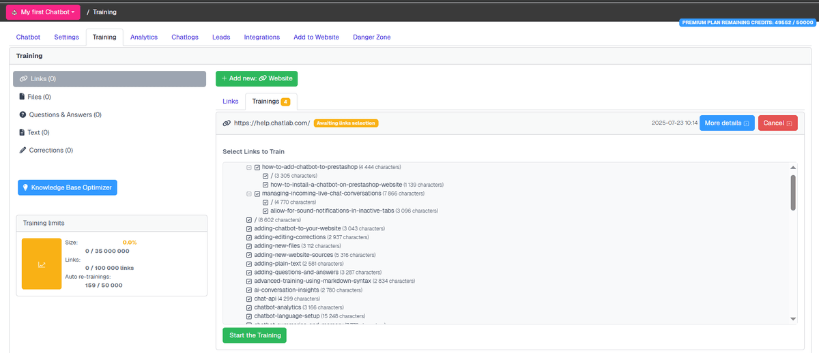Open the My first Chatbot dropdown
This screenshot has width=819, height=353.
(43, 12)
